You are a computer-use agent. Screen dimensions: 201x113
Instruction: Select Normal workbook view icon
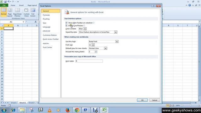coord(3,12)
